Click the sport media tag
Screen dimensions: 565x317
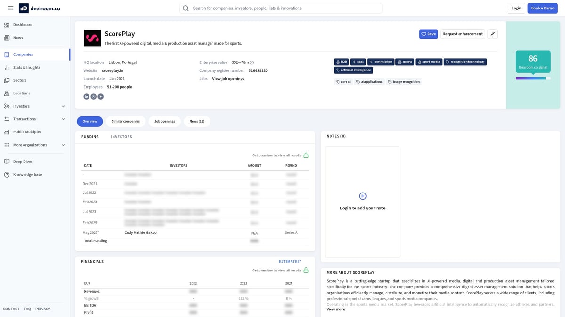click(429, 62)
